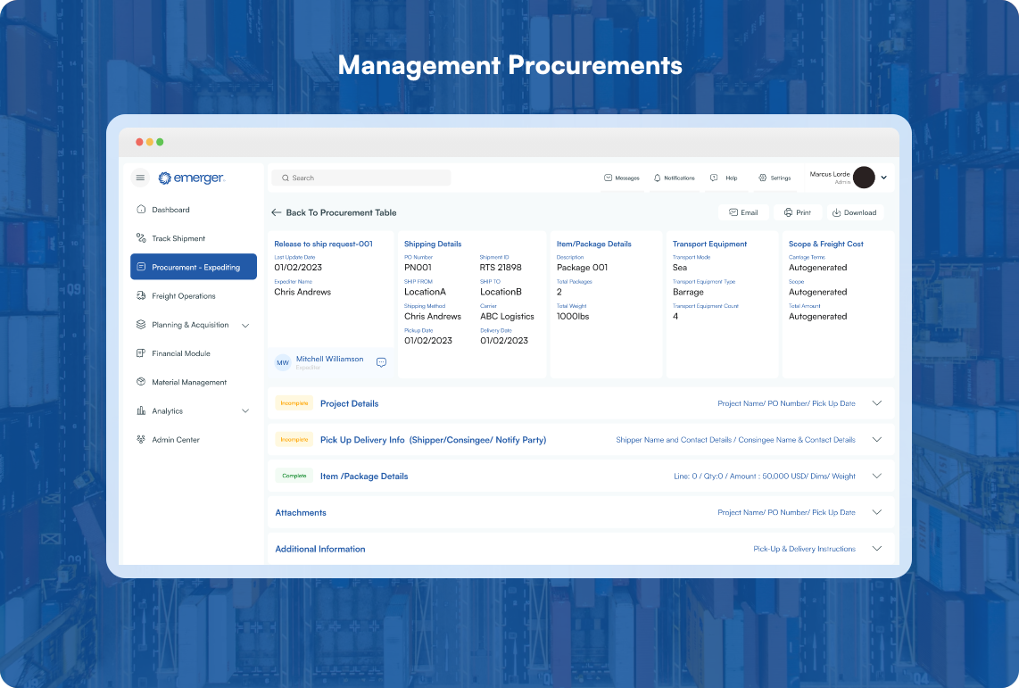Click the Email button
Screen dimensions: 1019x688
[x=743, y=213]
